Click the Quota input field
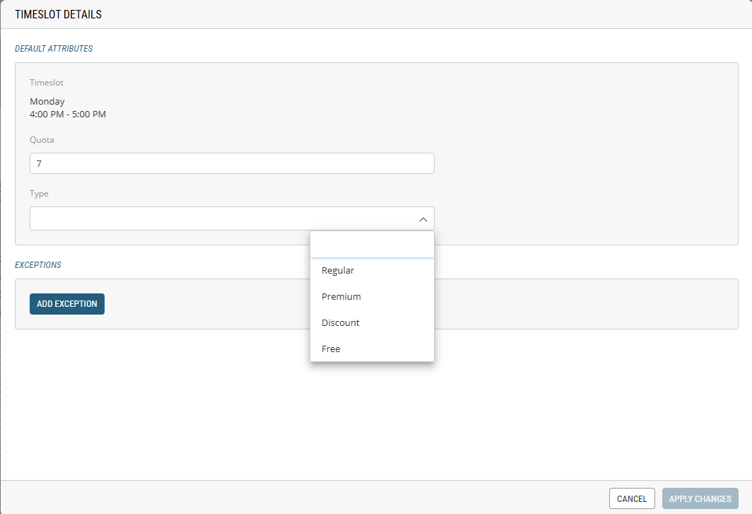This screenshot has height=514, width=752. point(232,163)
